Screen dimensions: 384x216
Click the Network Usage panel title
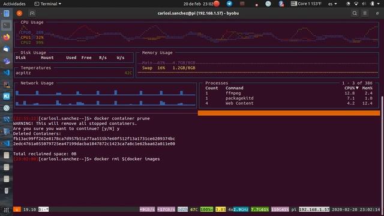pyautogui.click(x=37, y=83)
